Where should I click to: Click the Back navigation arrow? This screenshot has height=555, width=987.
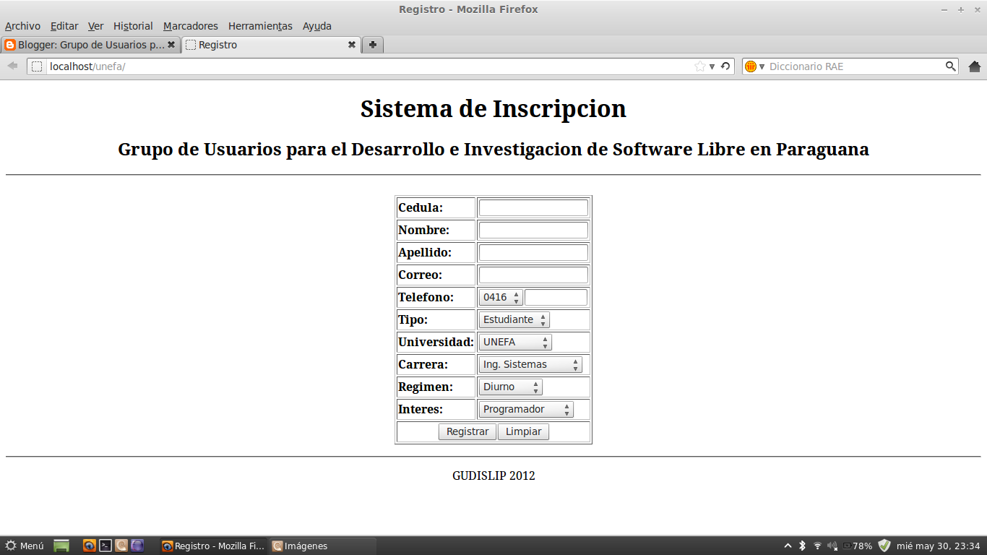(x=12, y=66)
